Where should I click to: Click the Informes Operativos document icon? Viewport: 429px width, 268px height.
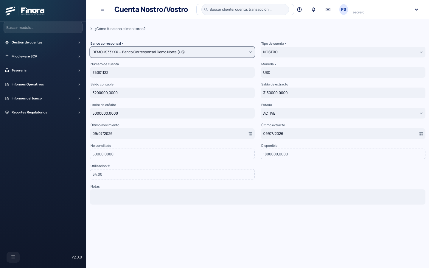pyautogui.click(x=7, y=85)
